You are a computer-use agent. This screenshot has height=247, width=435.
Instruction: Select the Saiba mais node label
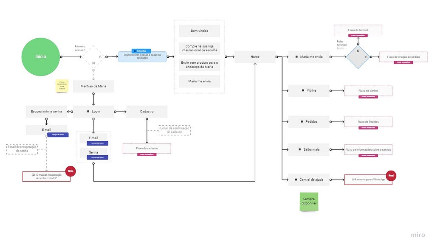pyautogui.click(x=311, y=149)
